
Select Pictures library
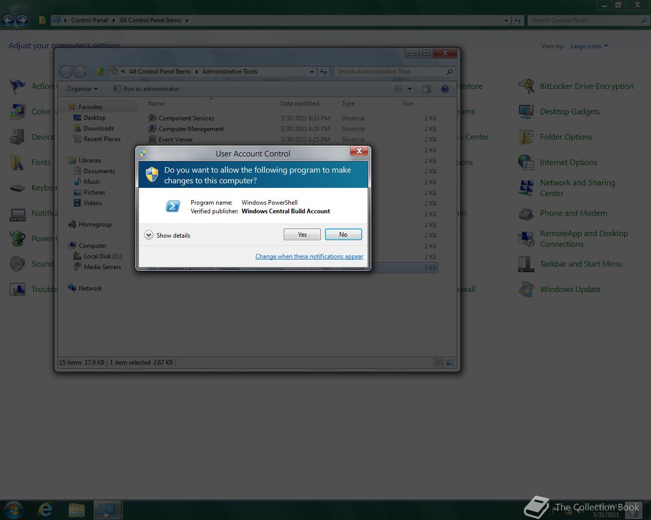pos(94,192)
